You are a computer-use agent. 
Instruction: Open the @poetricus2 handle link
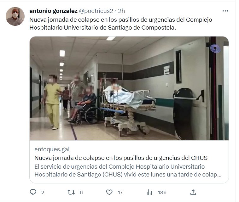pyautogui.click(x=96, y=11)
